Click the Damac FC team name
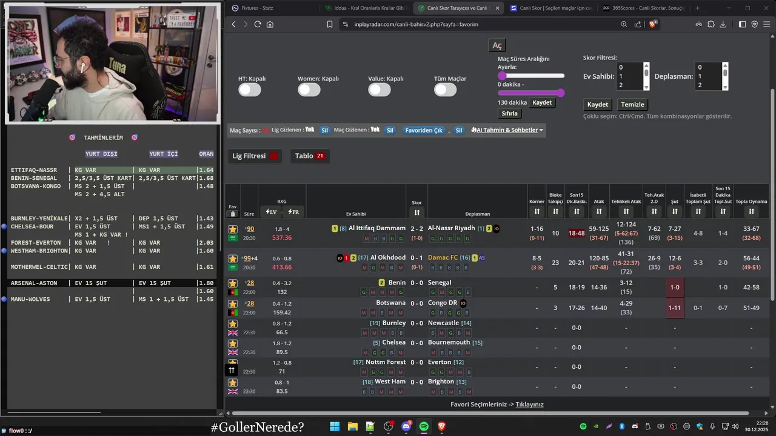Screen dimensions: 776x436 click(x=443, y=257)
